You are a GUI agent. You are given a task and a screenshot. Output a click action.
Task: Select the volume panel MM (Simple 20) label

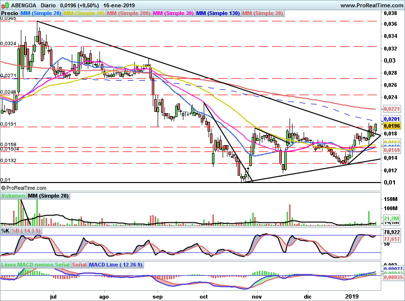pos(49,196)
